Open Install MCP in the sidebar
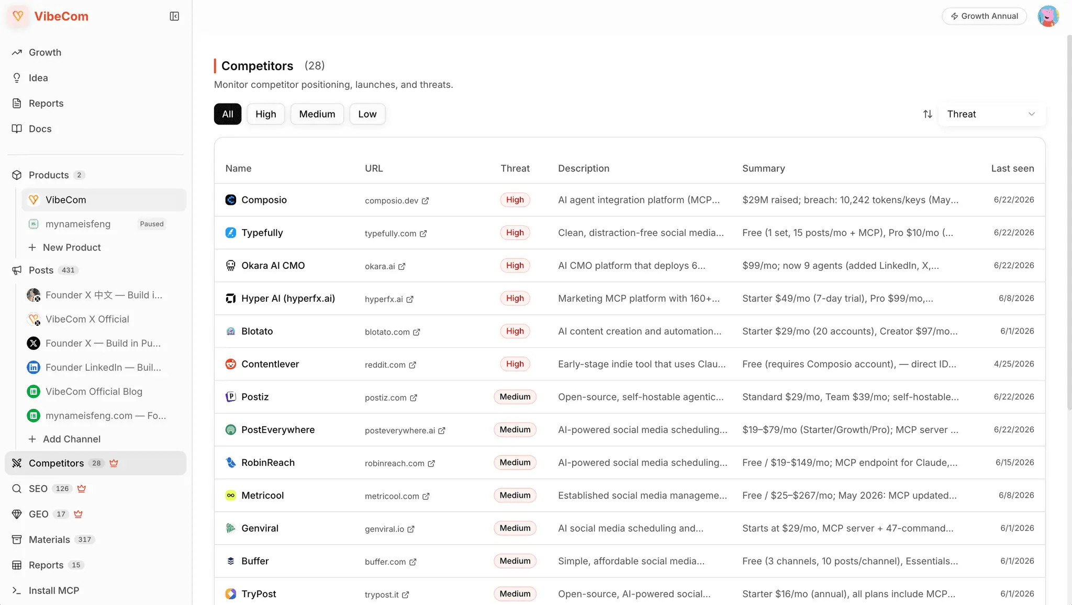The height and width of the screenshot is (605, 1072). pyautogui.click(x=54, y=591)
